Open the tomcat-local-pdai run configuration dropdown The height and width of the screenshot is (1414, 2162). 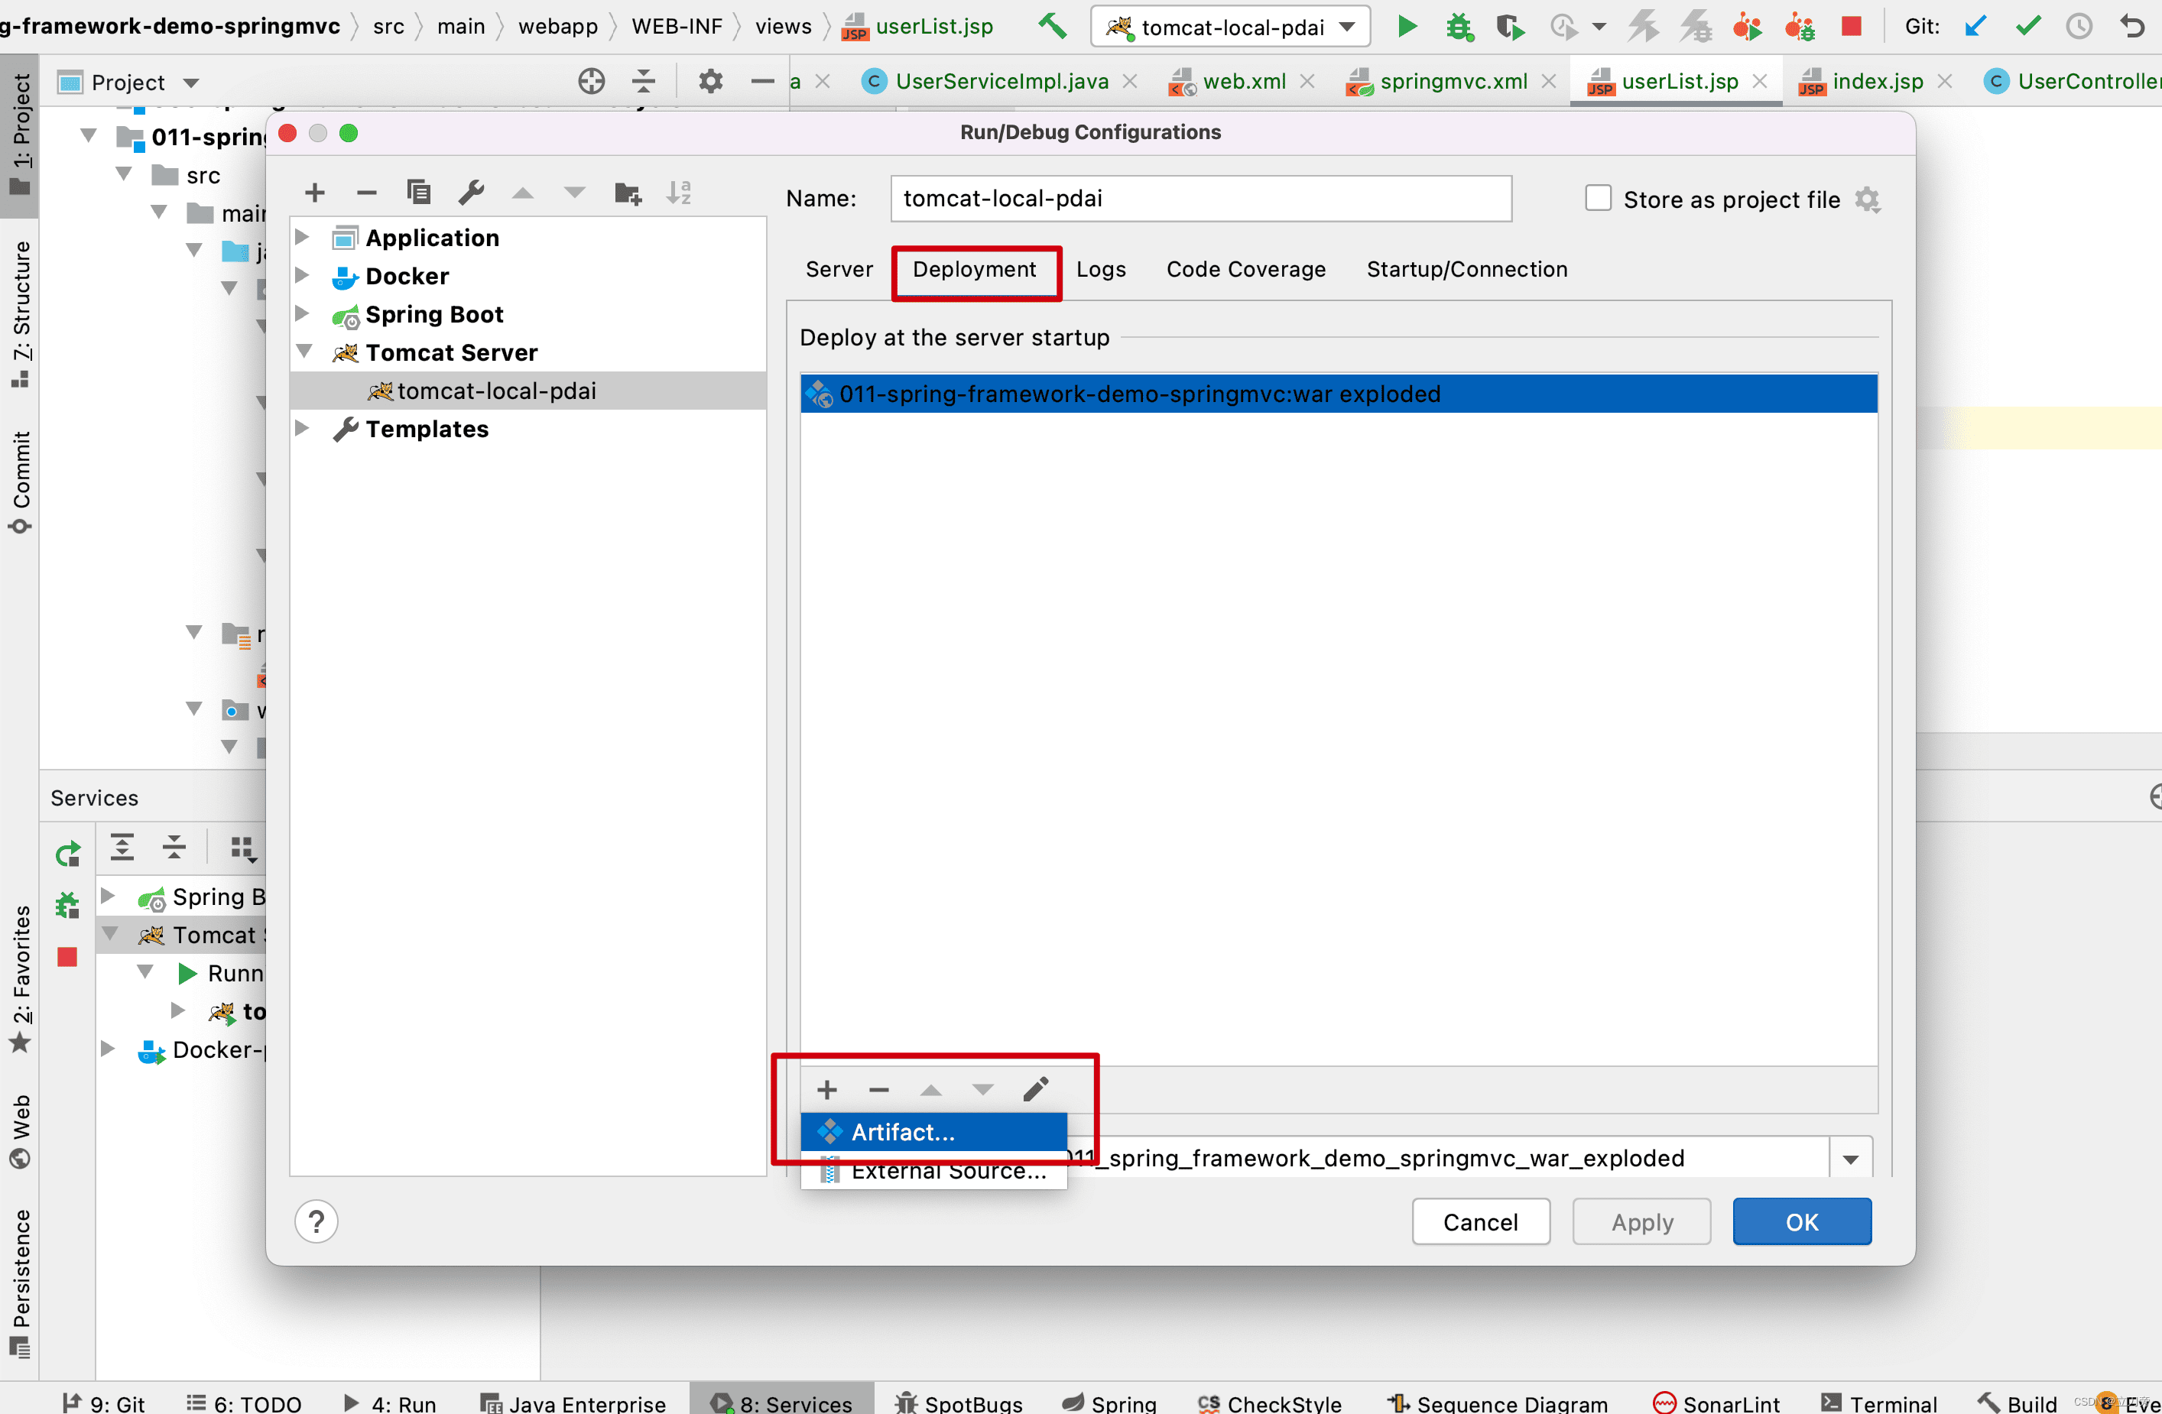[x=1347, y=28]
